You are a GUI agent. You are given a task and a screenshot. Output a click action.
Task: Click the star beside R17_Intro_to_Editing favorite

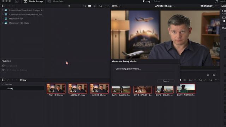coord(3,70)
